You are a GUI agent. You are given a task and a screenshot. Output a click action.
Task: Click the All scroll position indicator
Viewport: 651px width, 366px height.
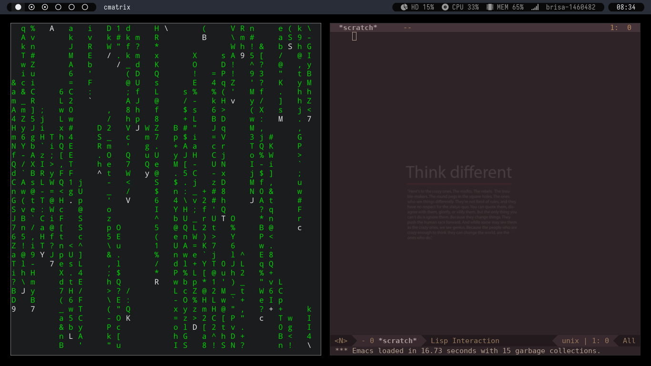coord(629,341)
